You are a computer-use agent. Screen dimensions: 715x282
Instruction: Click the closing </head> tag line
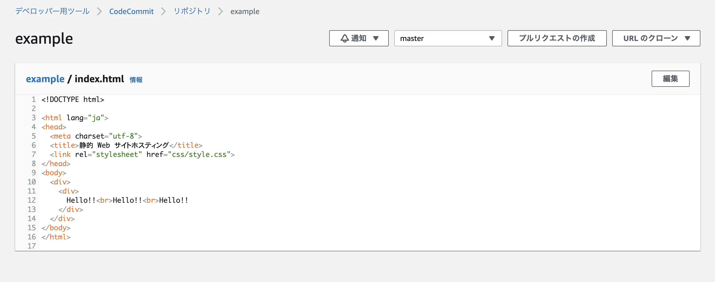pos(56,163)
